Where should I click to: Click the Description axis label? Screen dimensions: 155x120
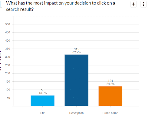click(x=76, y=113)
